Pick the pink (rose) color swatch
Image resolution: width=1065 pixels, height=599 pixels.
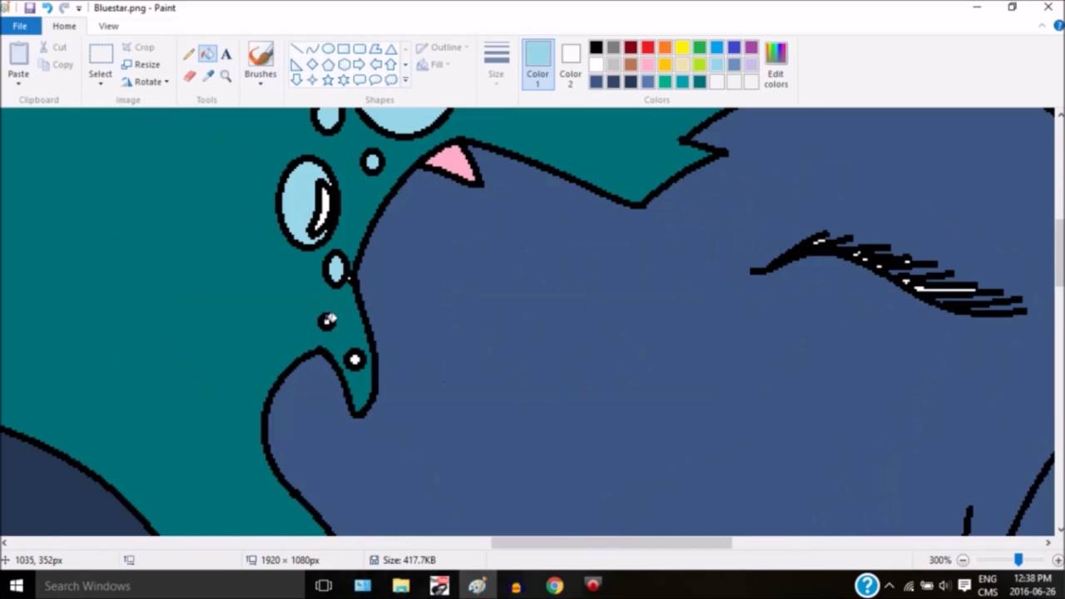tap(648, 64)
